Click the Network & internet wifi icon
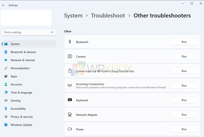Viewport: 204px width, 137px height. pos(6,60)
